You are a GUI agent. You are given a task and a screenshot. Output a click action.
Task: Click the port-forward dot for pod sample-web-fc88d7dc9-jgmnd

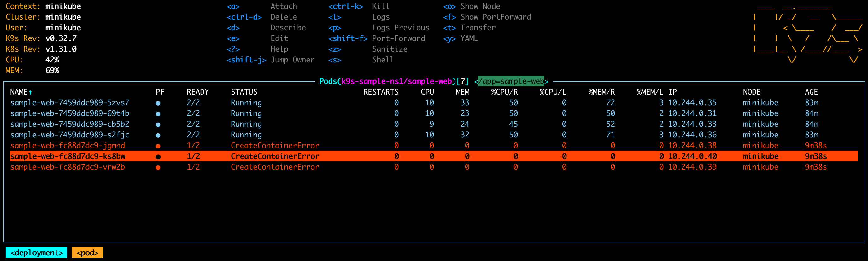[x=158, y=146]
